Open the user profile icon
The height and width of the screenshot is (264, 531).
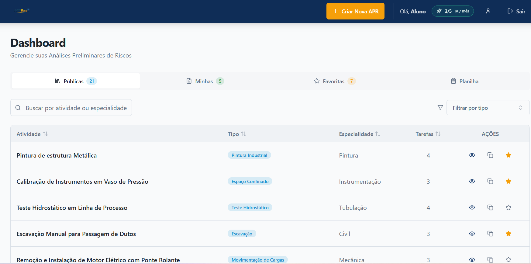488,11
